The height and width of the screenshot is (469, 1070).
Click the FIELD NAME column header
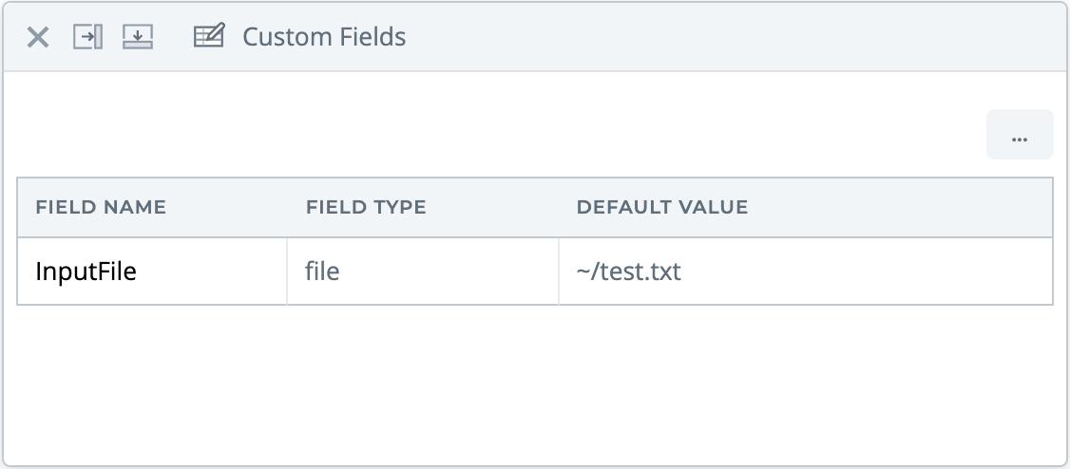[x=101, y=207]
